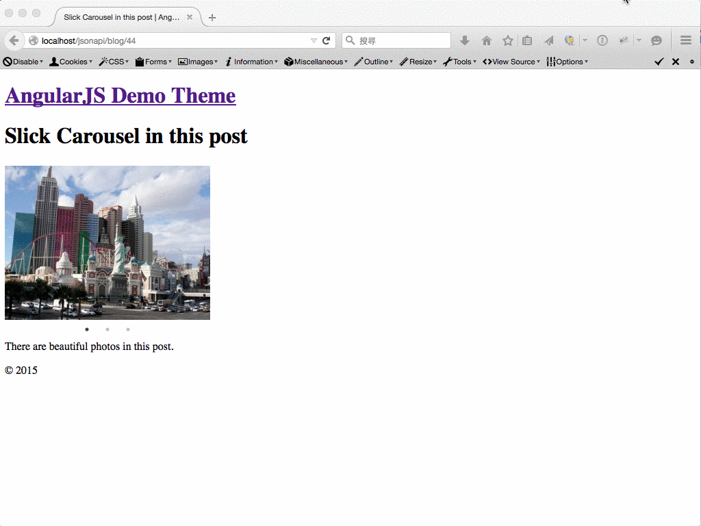Open the Tools menu on Web Developer toolbar
This screenshot has height=526, width=701.
click(x=459, y=62)
